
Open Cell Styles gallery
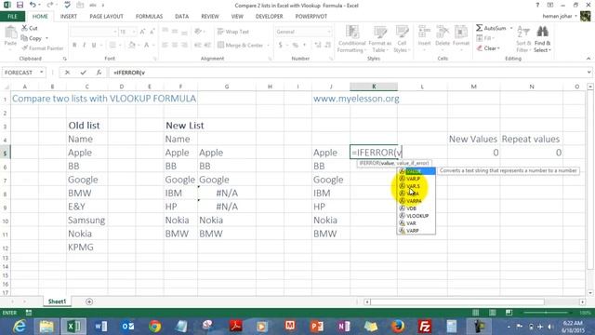click(x=402, y=39)
